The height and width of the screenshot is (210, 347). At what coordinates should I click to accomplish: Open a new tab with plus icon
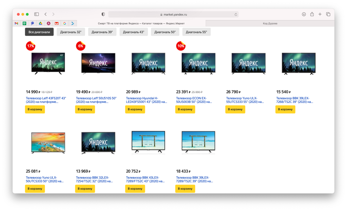click(320, 14)
